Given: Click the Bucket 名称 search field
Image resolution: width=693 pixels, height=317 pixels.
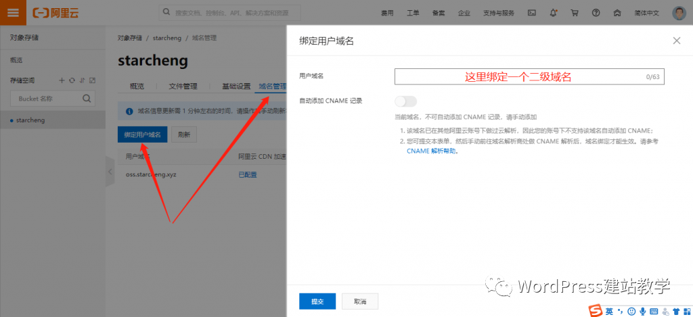Looking at the screenshot, I should tap(53, 99).
